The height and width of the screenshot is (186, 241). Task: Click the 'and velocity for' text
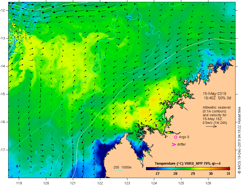214,115
